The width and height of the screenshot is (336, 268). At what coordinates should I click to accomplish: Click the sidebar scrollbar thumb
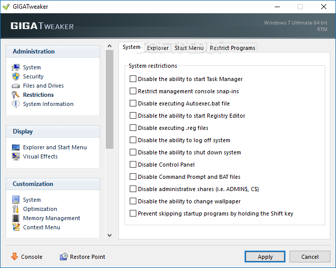click(109, 99)
